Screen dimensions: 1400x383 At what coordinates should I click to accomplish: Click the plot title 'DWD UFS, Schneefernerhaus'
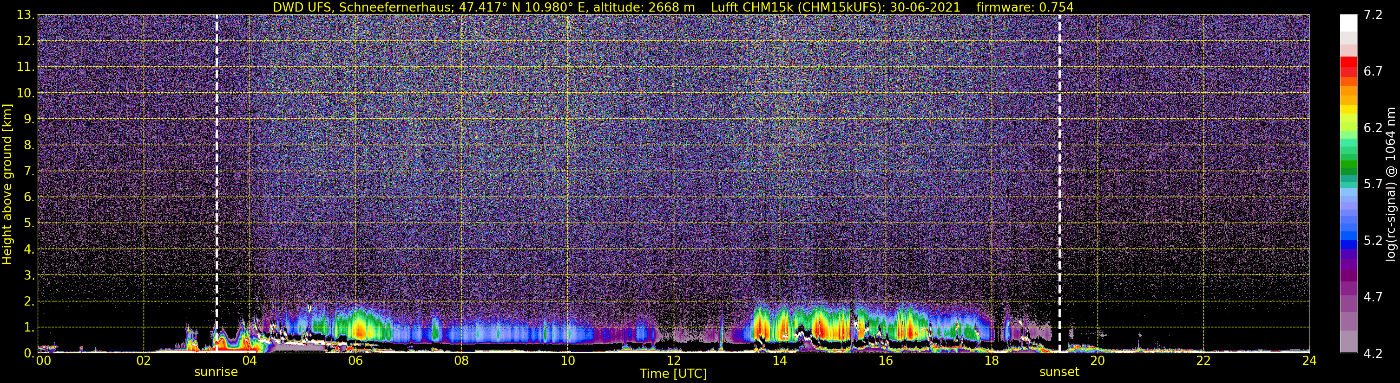[363, 7]
